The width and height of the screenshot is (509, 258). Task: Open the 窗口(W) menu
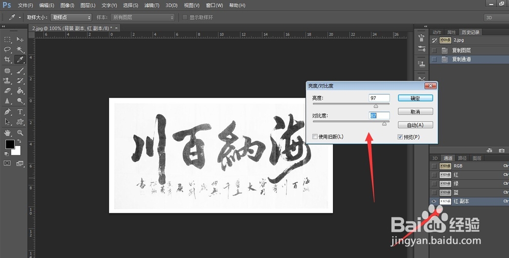214,5
